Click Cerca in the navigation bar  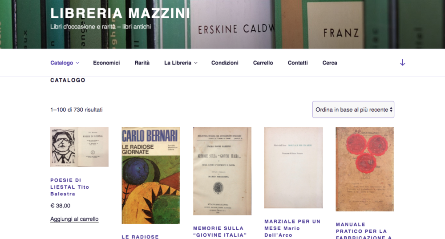click(x=330, y=63)
